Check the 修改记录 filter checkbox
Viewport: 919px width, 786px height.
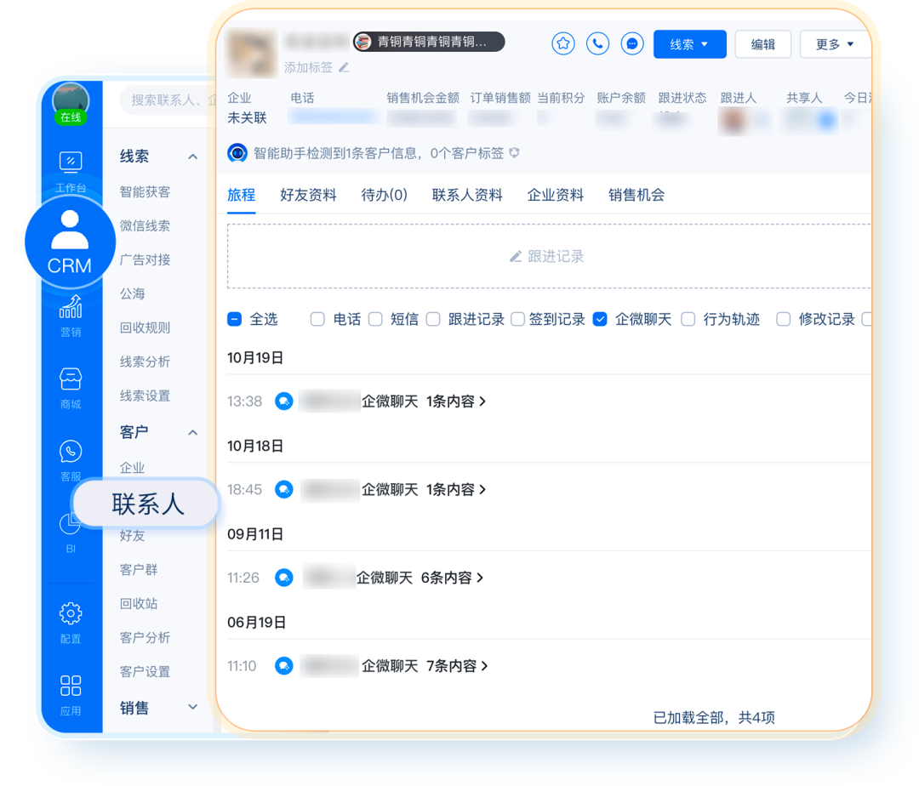pyautogui.click(x=783, y=319)
